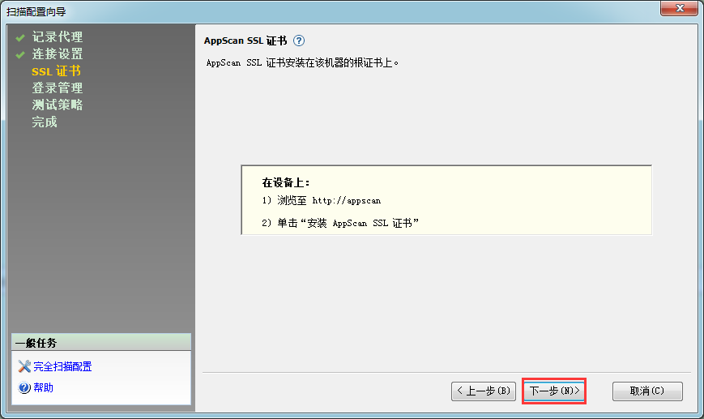This screenshot has width=704, height=419.
Task: Proceed with 下一步(N) button
Action: click(x=554, y=391)
